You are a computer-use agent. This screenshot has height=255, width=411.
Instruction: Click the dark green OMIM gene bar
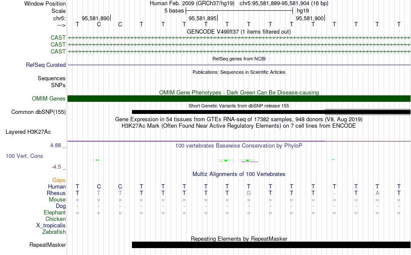point(239,99)
